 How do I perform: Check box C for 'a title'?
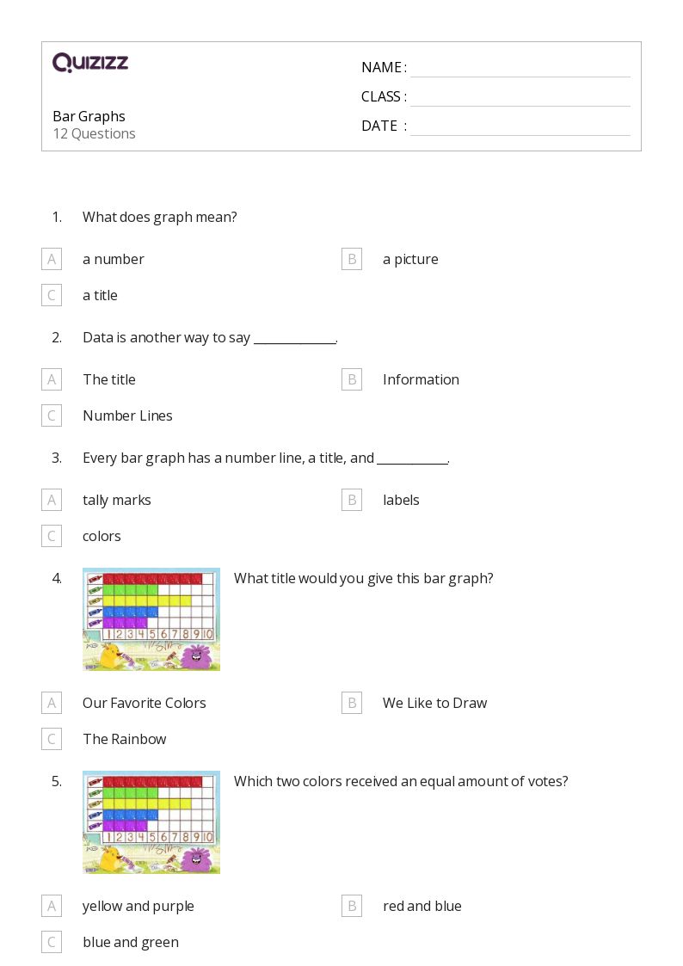[52, 295]
